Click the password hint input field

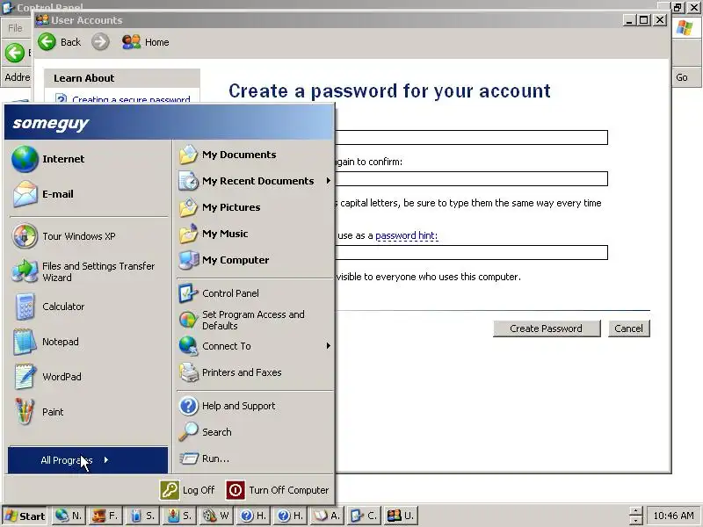[471, 253]
